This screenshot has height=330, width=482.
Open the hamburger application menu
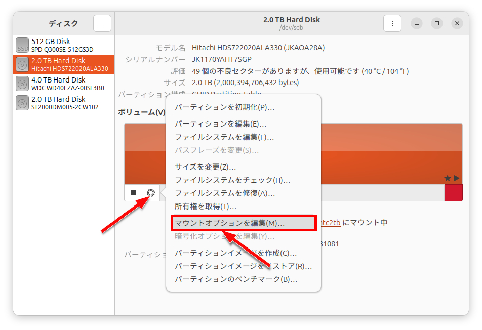[102, 23]
